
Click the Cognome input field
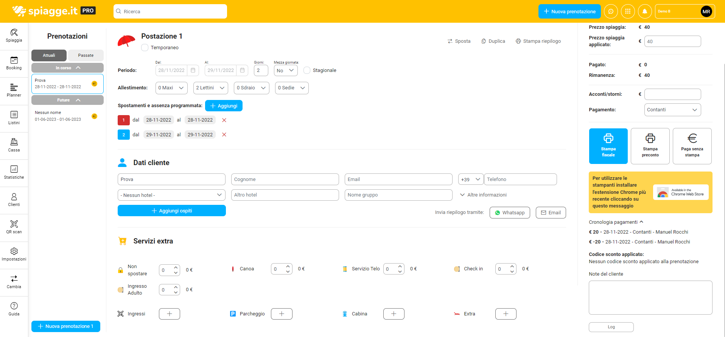point(285,179)
